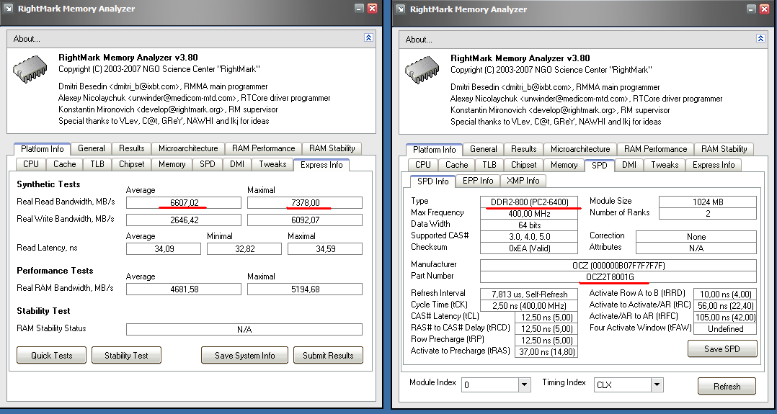Click the Module Size value 1024 MB
Screen dimensions: 777x414
click(708, 202)
